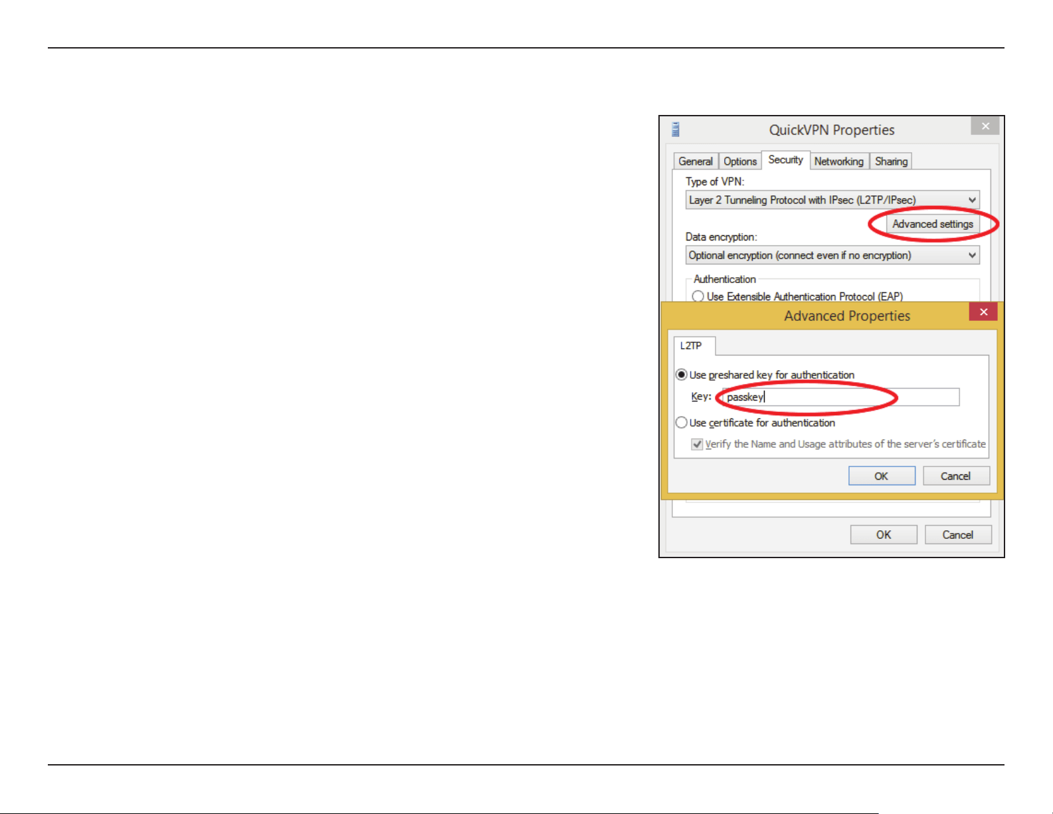
Task: Open Advanced settings
Action: (x=933, y=224)
